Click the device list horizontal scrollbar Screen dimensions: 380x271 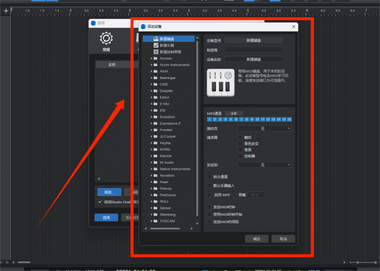(x=165, y=228)
